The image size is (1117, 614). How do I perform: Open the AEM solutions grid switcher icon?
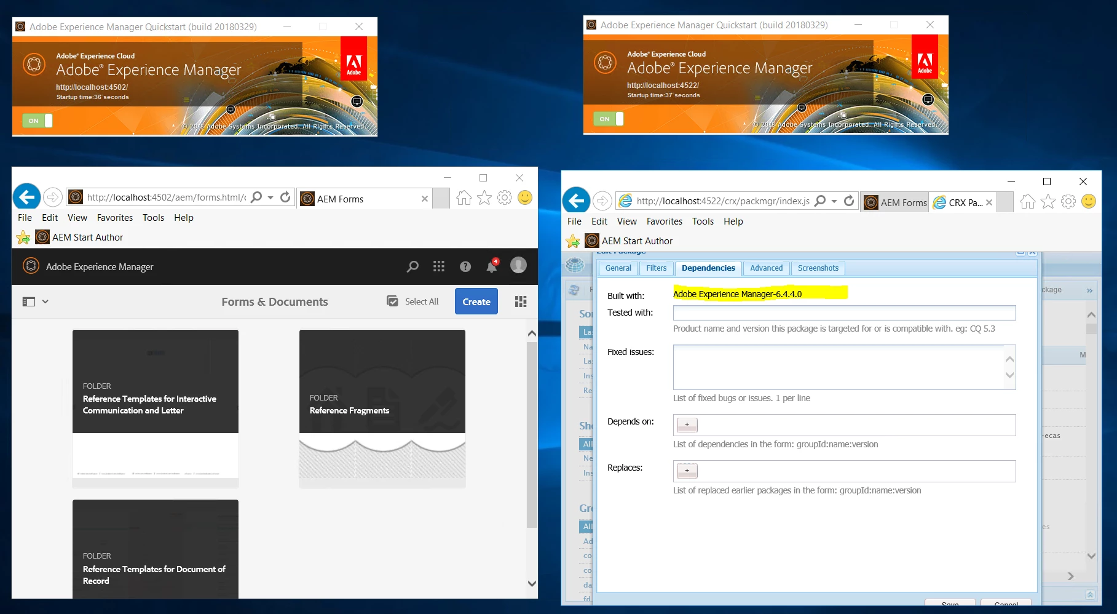click(439, 266)
